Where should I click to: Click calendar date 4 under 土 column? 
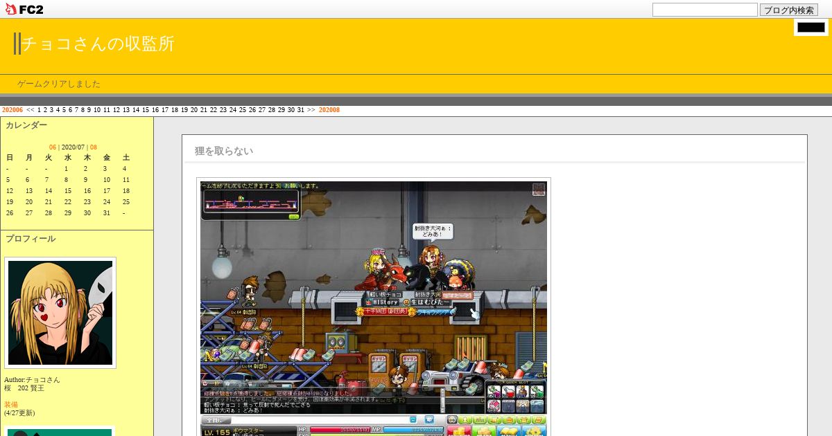[x=125, y=169]
